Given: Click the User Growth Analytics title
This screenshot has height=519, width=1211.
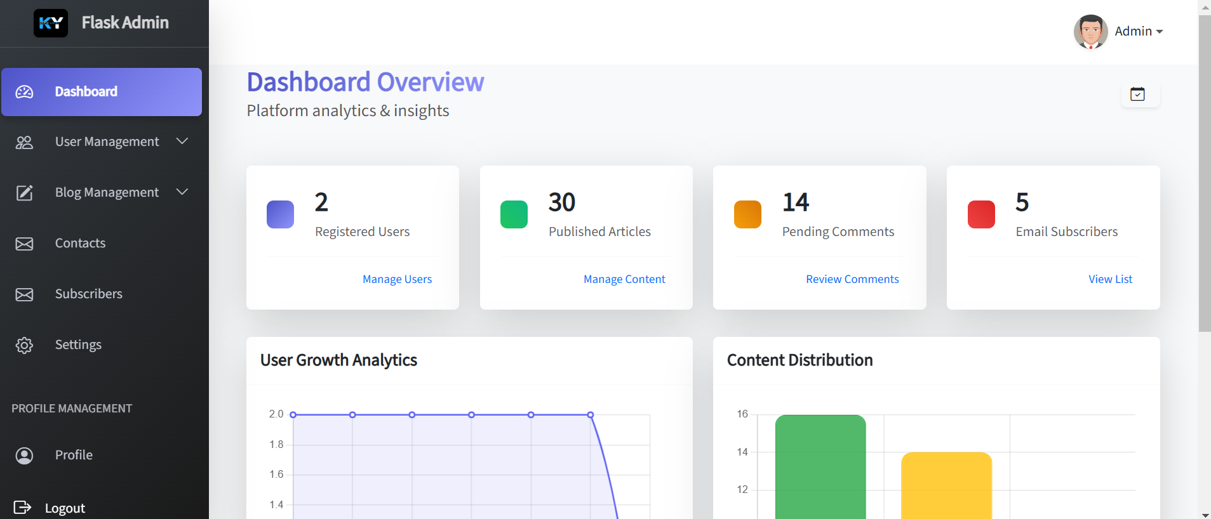Looking at the screenshot, I should (x=338, y=360).
